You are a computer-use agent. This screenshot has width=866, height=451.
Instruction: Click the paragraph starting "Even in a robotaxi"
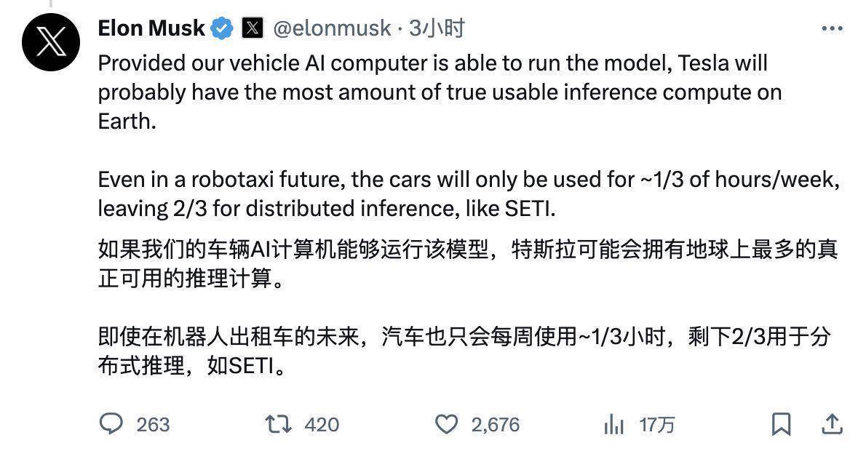[466, 194]
